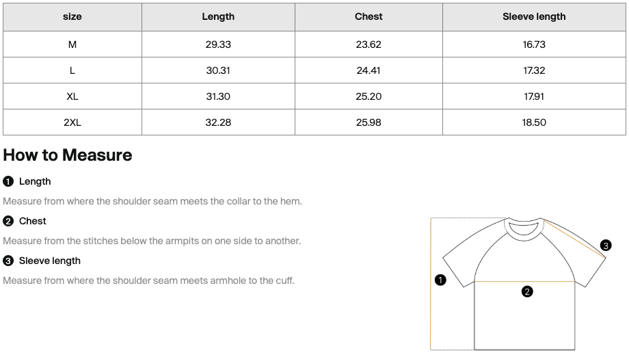Click the size column header
629x355 pixels.
pyautogui.click(x=72, y=17)
